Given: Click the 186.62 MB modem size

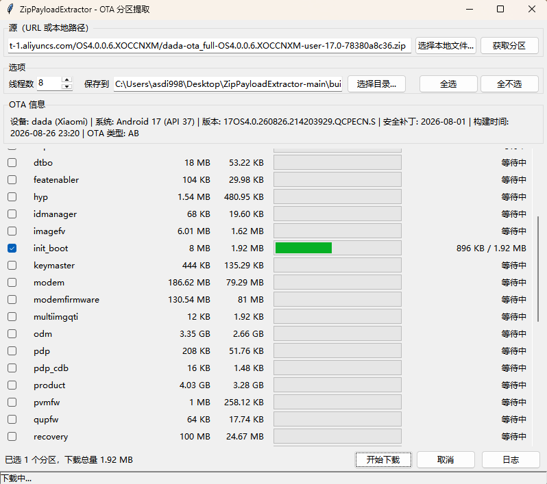Looking at the screenshot, I should (x=189, y=282).
